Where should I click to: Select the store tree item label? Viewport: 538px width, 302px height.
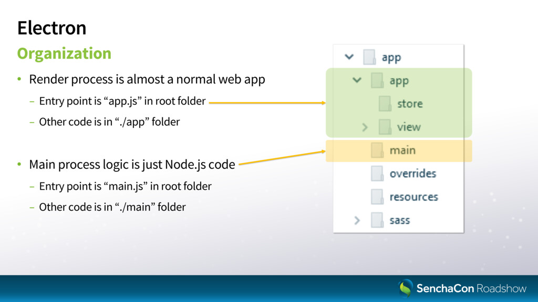coord(410,104)
